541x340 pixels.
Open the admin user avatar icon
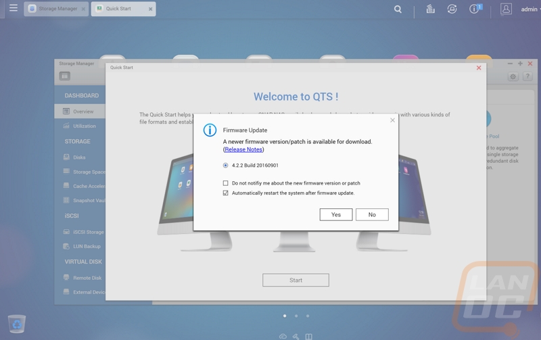[x=506, y=9]
